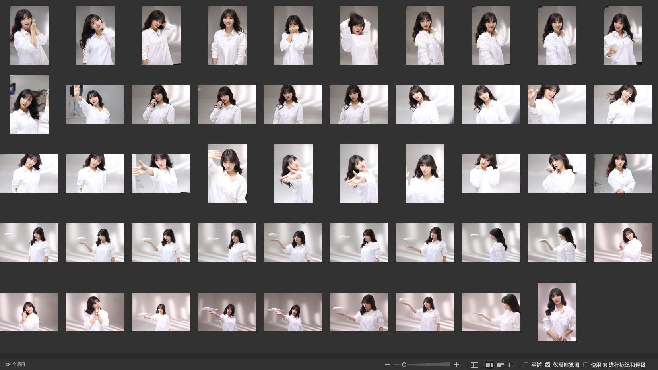This screenshot has height=370, width=658.
Task: Select first landscape thumbnail in fourth row
Action: click(29, 243)
